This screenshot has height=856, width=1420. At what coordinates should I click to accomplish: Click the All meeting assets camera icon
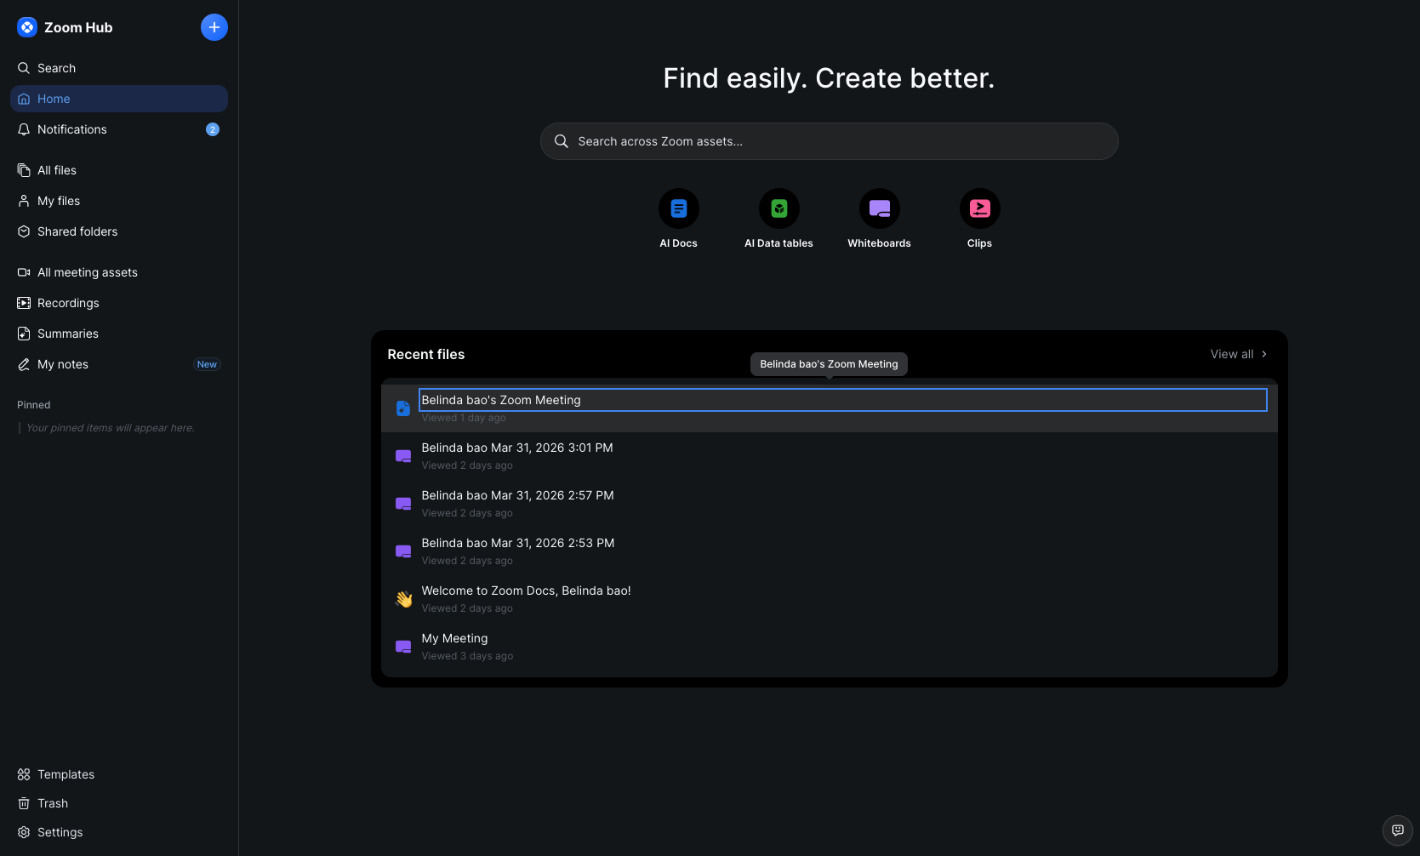point(24,272)
